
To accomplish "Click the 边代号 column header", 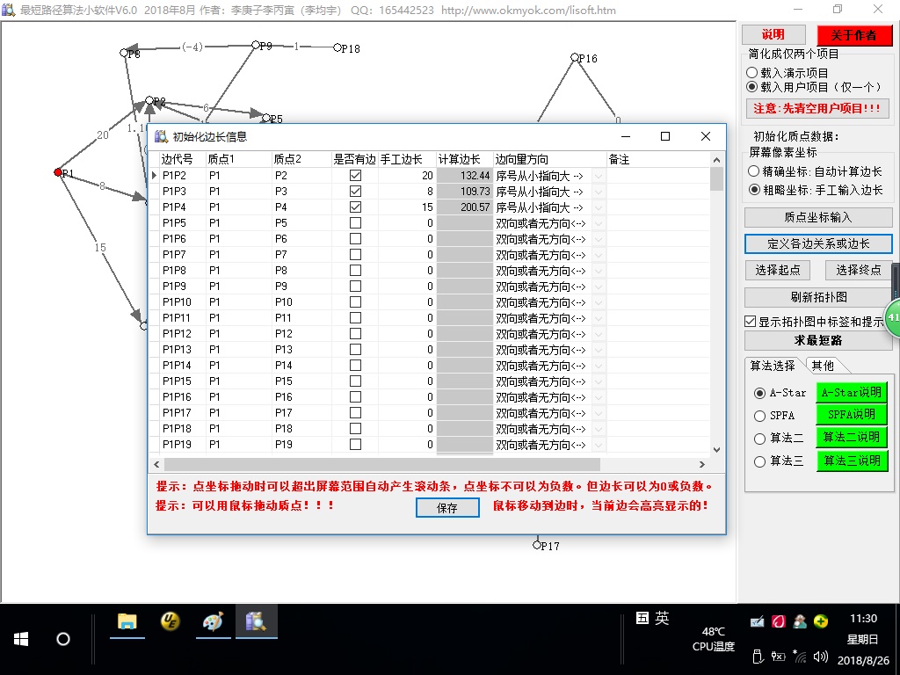I will [183, 159].
